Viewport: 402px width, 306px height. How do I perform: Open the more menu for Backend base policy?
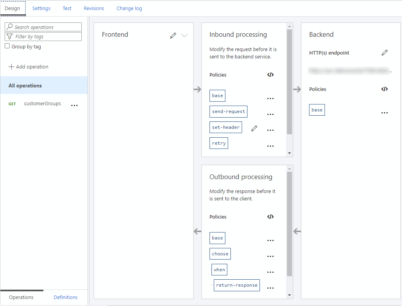tap(385, 113)
